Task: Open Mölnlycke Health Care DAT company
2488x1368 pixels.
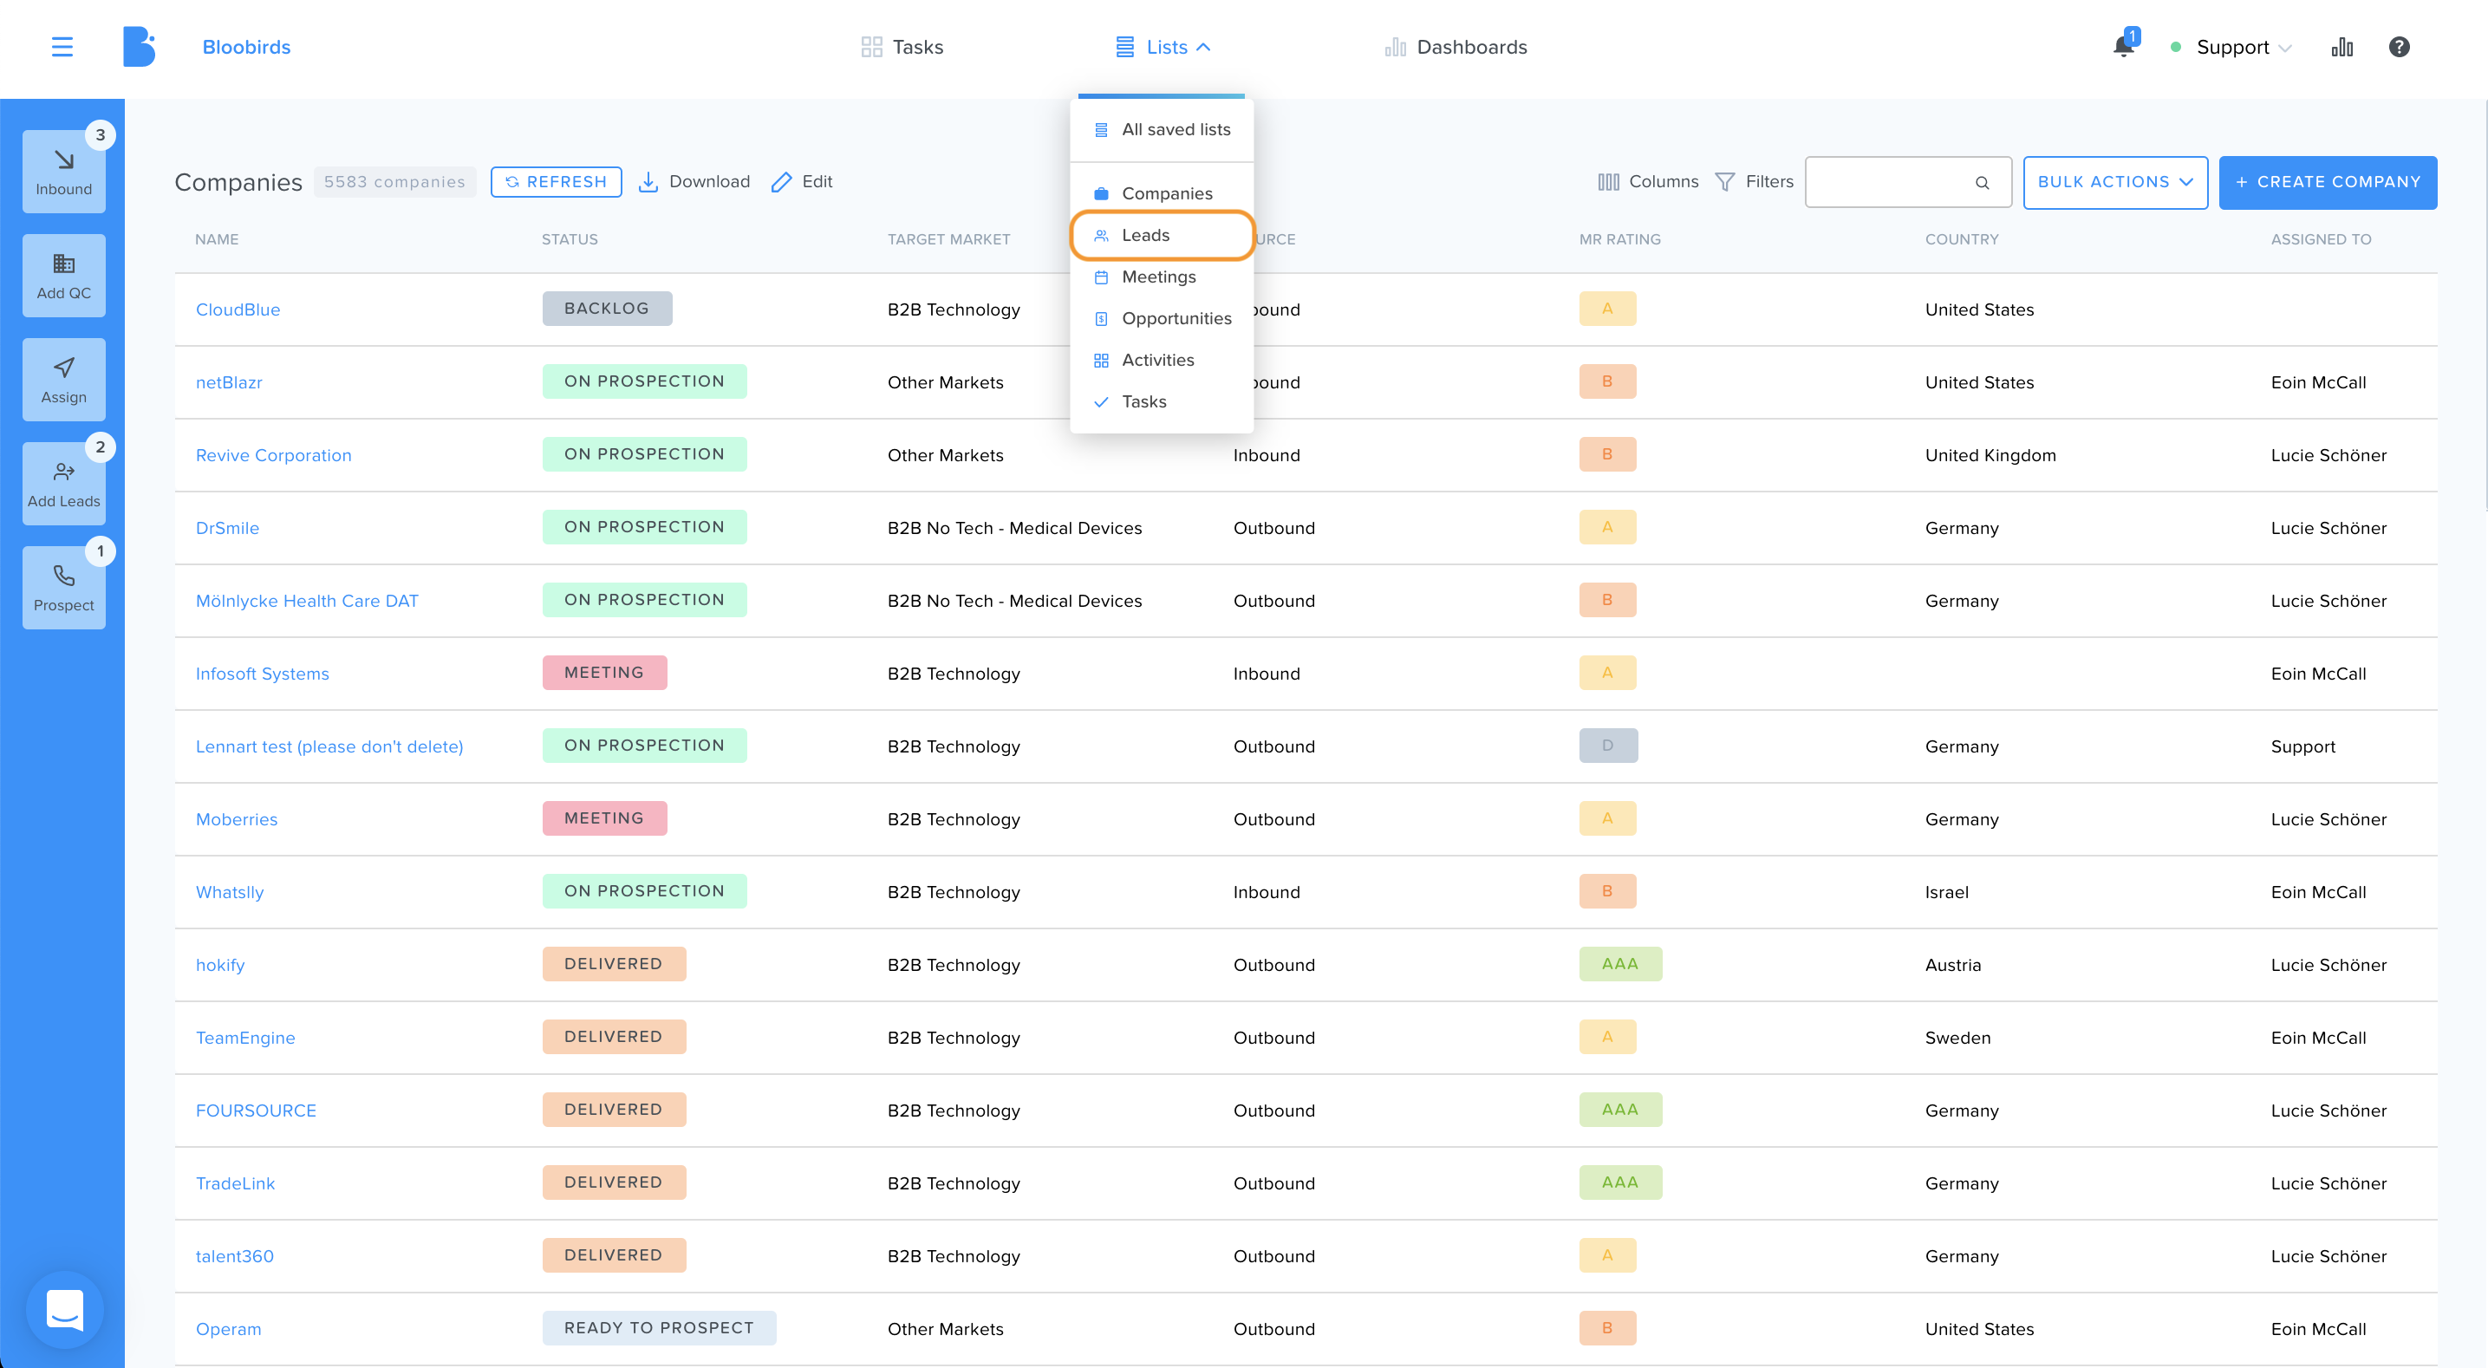Action: click(307, 601)
